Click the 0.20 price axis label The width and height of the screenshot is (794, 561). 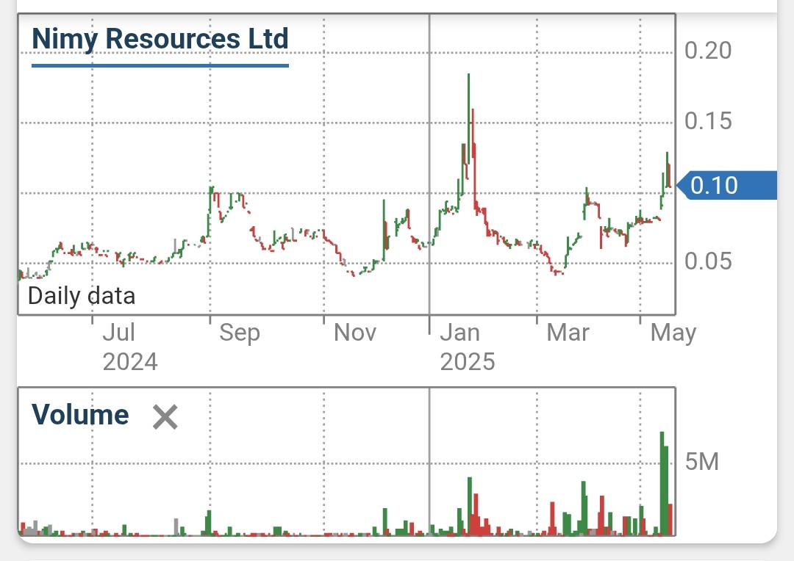708,51
